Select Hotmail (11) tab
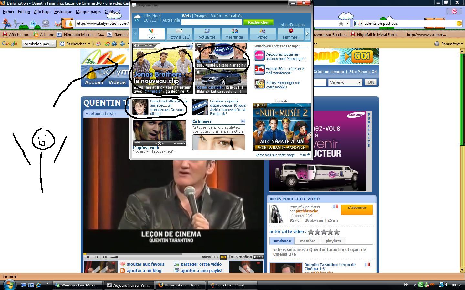The height and width of the screenshot is (290, 465). coord(179,34)
